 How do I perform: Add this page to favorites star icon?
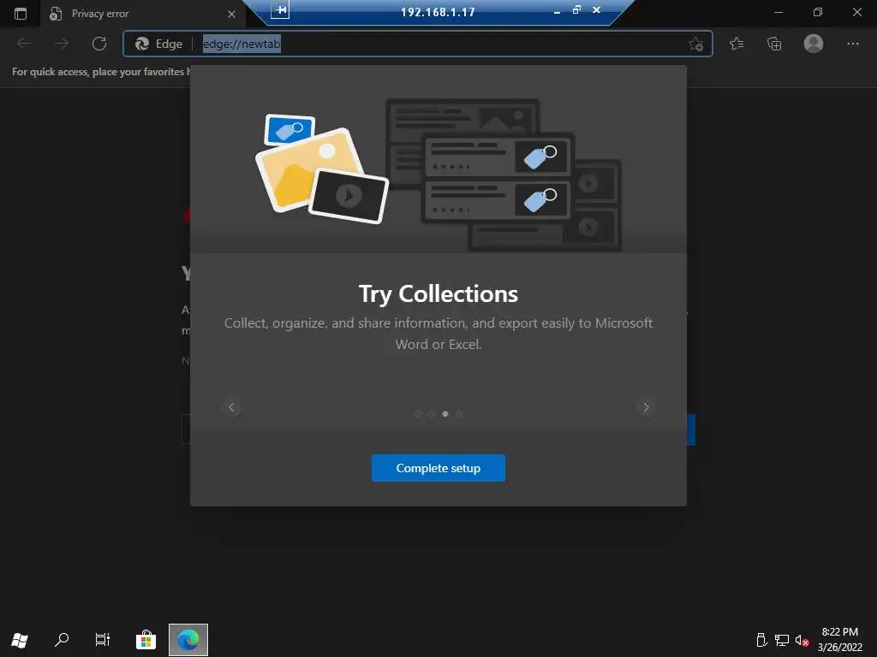pyautogui.click(x=695, y=44)
